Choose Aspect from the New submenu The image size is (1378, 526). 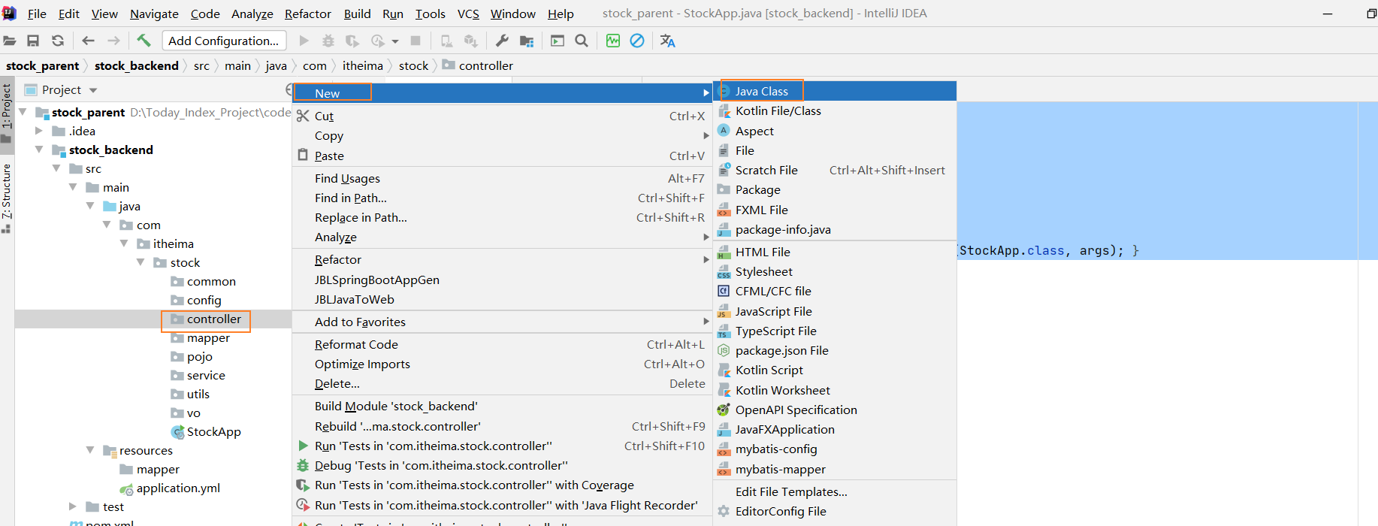[834, 131]
